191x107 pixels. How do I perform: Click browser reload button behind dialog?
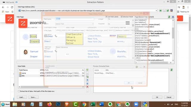(x=12, y=7)
